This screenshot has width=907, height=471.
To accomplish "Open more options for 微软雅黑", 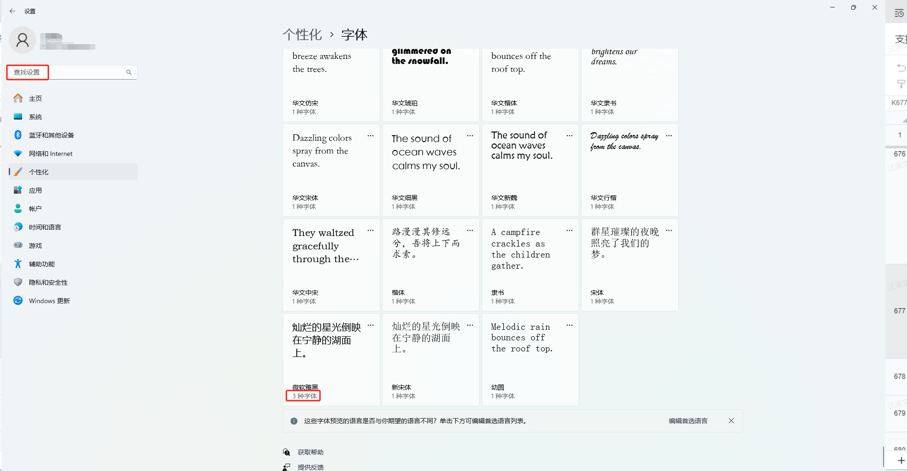I will (x=371, y=325).
